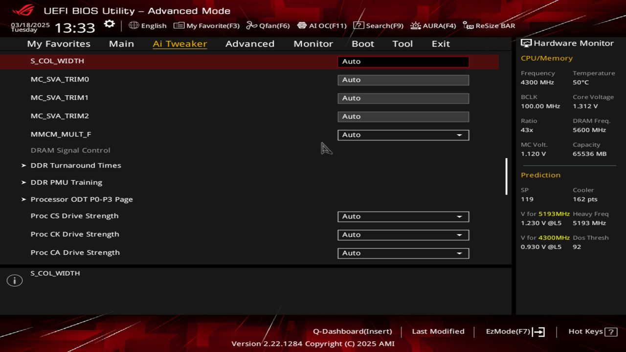The height and width of the screenshot is (352, 626).
Task: Click the English language globe icon
Action: point(134,25)
